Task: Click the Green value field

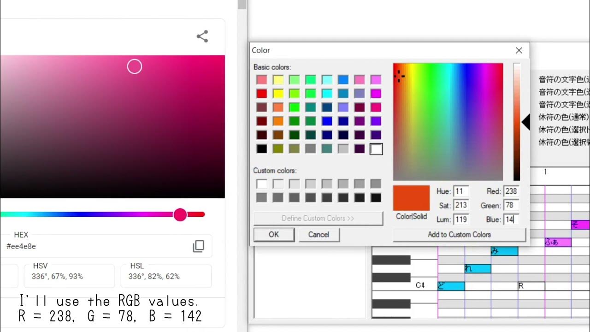Action: click(x=511, y=205)
